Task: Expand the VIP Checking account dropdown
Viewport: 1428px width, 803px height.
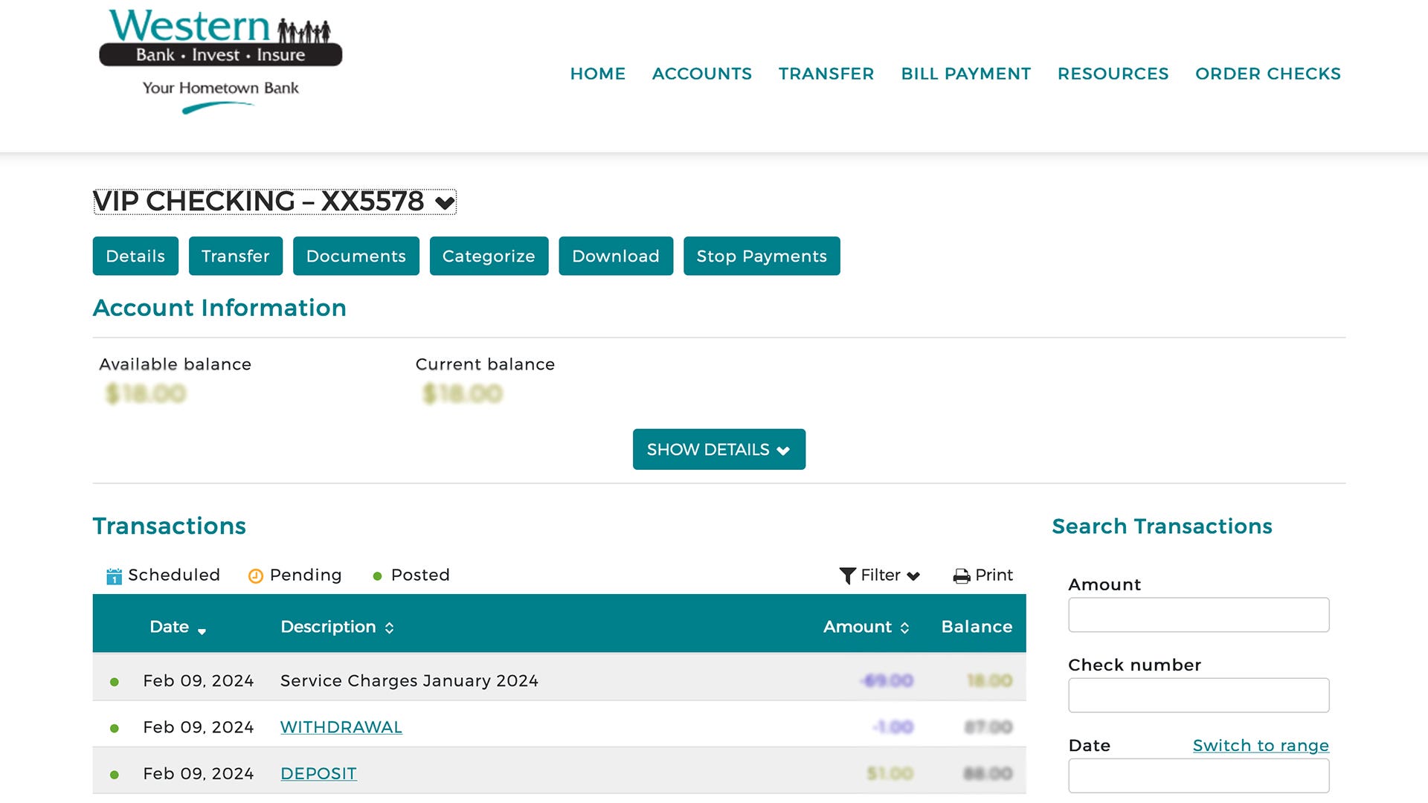Action: (445, 202)
